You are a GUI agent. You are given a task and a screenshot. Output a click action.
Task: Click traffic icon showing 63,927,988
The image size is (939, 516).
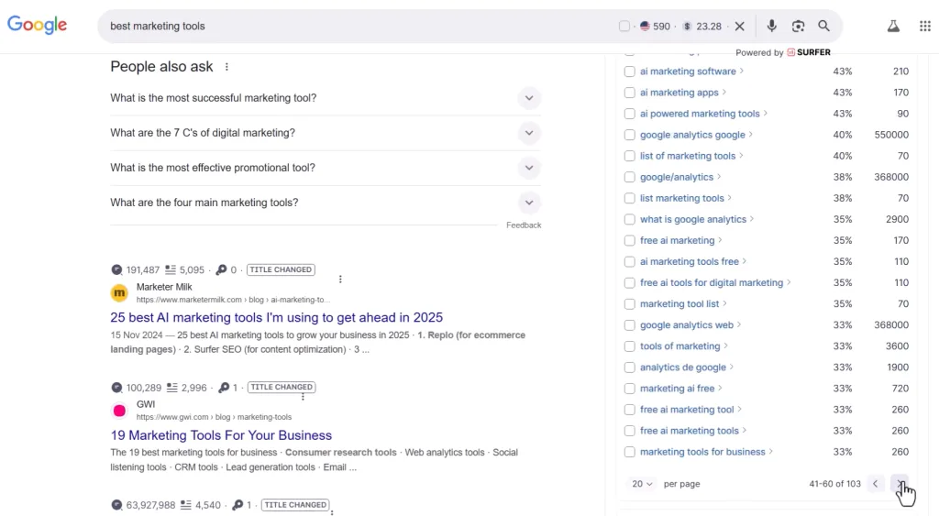116,505
